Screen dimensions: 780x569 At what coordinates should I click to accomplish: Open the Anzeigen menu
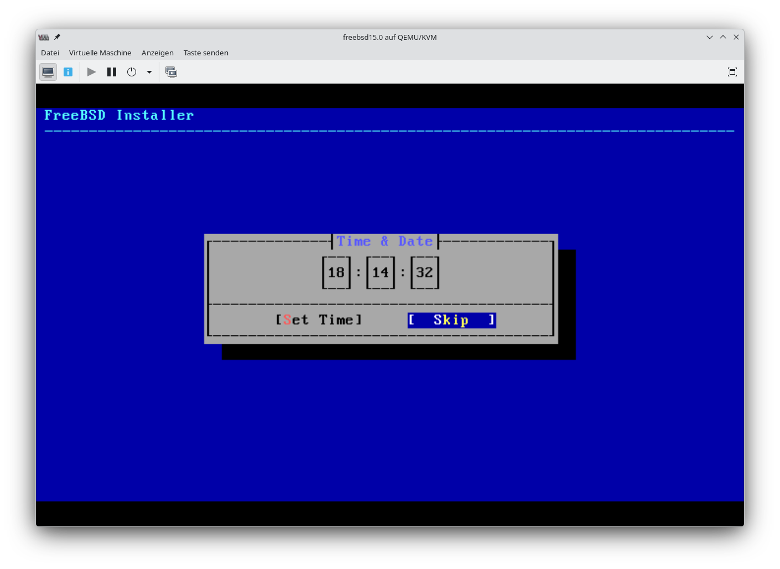[x=157, y=53]
